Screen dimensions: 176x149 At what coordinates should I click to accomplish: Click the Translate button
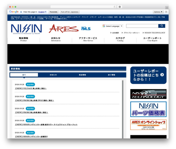54,12
